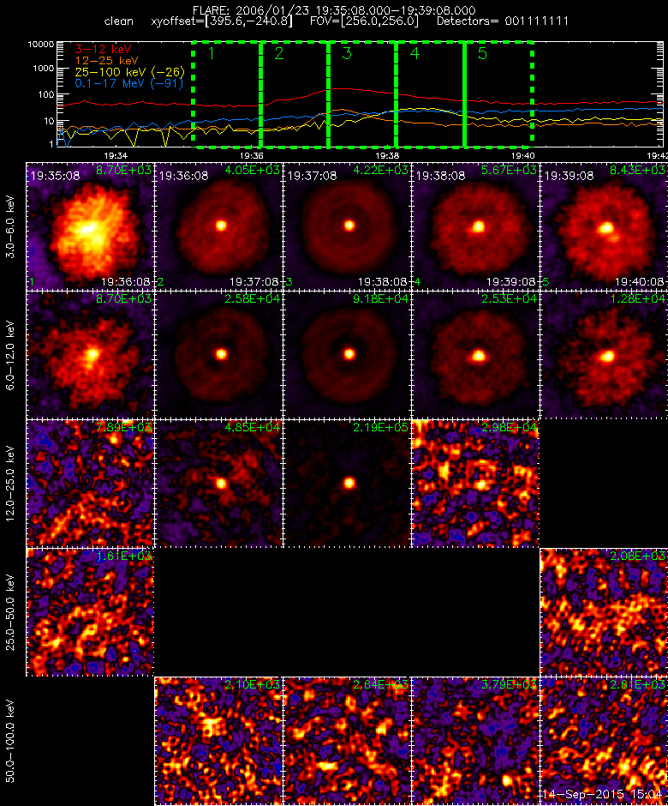Open the 3.0-6.0 keV image labeled 4.05E+03
Screen dimensions: 668x806
218,226
